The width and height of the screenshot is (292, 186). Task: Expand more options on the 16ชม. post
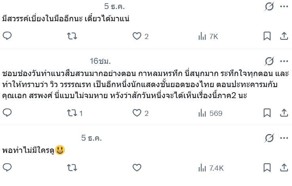pyautogui.click(x=284, y=61)
